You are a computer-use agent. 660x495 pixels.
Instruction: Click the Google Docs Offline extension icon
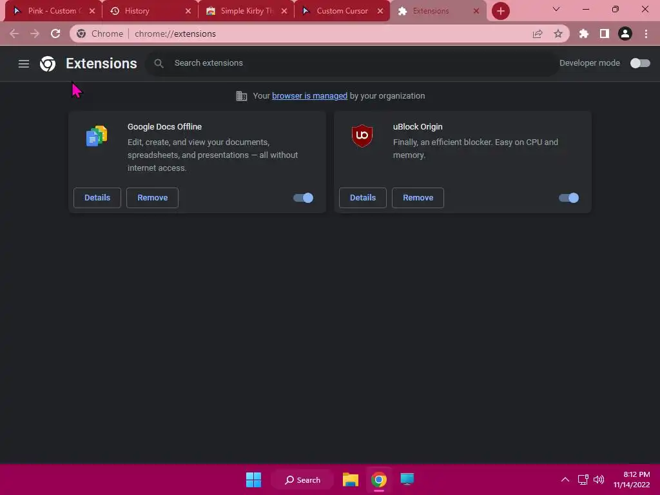tap(97, 135)
